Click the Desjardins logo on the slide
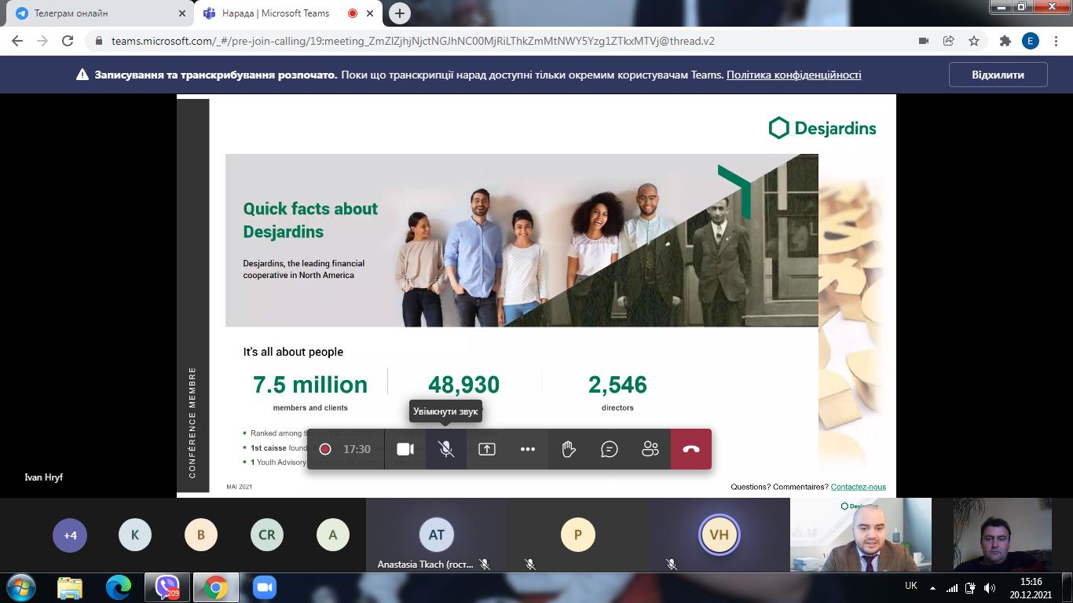Image resolution: width=1073 pixels, height=603 pixels. (x=822, y=128)
